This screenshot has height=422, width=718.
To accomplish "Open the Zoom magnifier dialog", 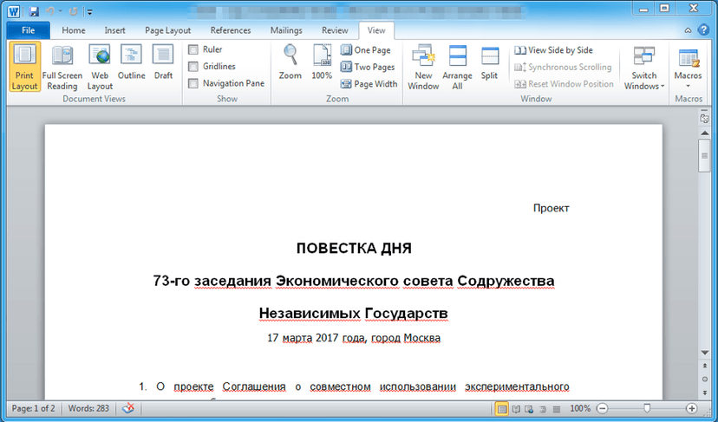I will [290, 62].
